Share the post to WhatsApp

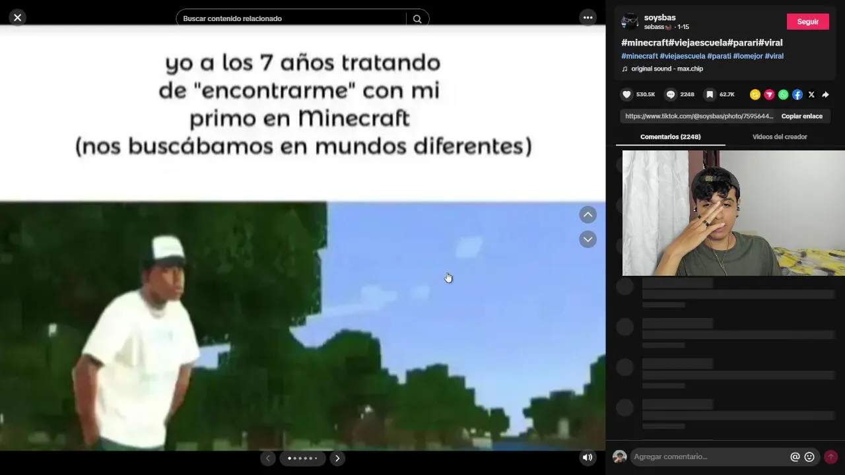783,94
